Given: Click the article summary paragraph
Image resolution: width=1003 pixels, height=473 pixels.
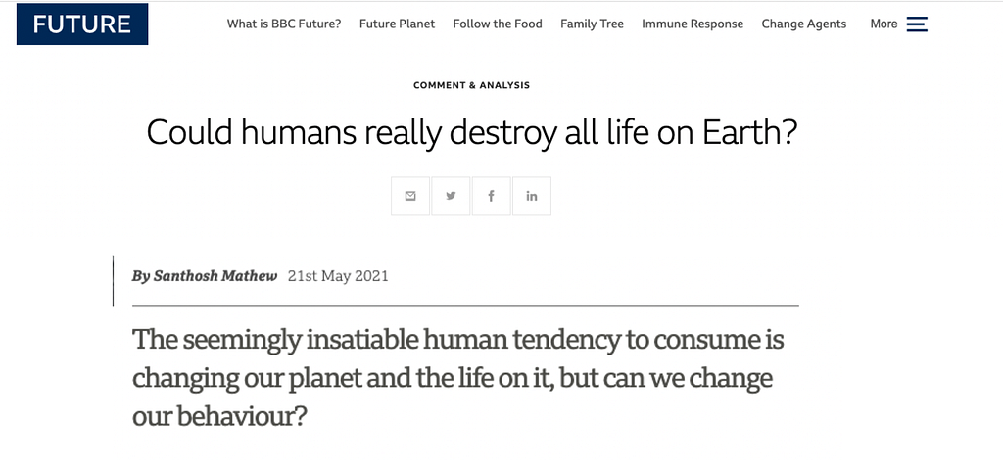Looking at the screenshot, I should 458,378.
